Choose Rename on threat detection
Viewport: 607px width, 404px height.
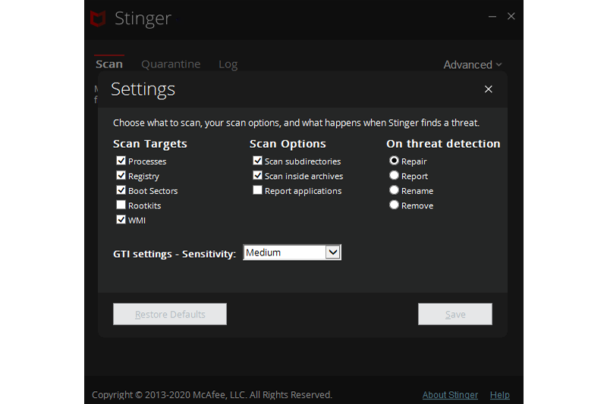click(x=394, y=190)
